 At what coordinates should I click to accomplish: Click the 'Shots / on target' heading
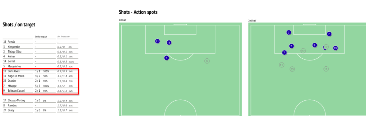[x=19, y=25]
